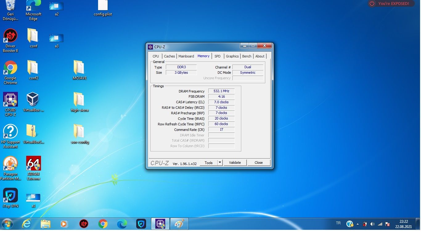Click the Close button in CPU-Z
Viewport: 421px width, 236px height.
(259, 163)
